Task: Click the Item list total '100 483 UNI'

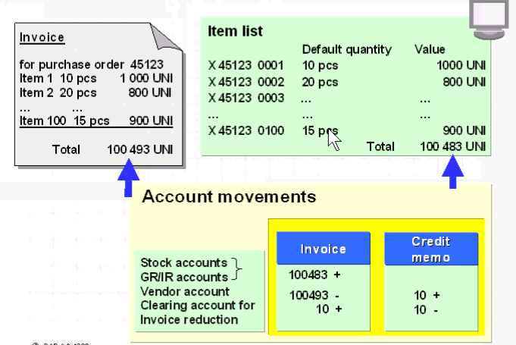Action: click(x=453, y=146)
